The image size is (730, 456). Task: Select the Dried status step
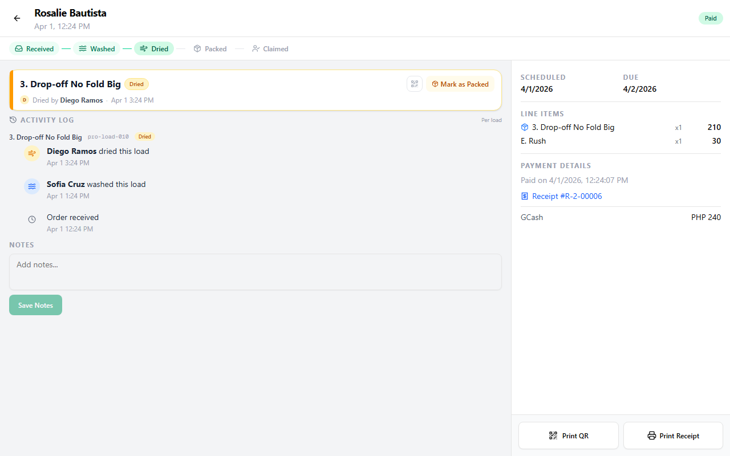point(154,48)
